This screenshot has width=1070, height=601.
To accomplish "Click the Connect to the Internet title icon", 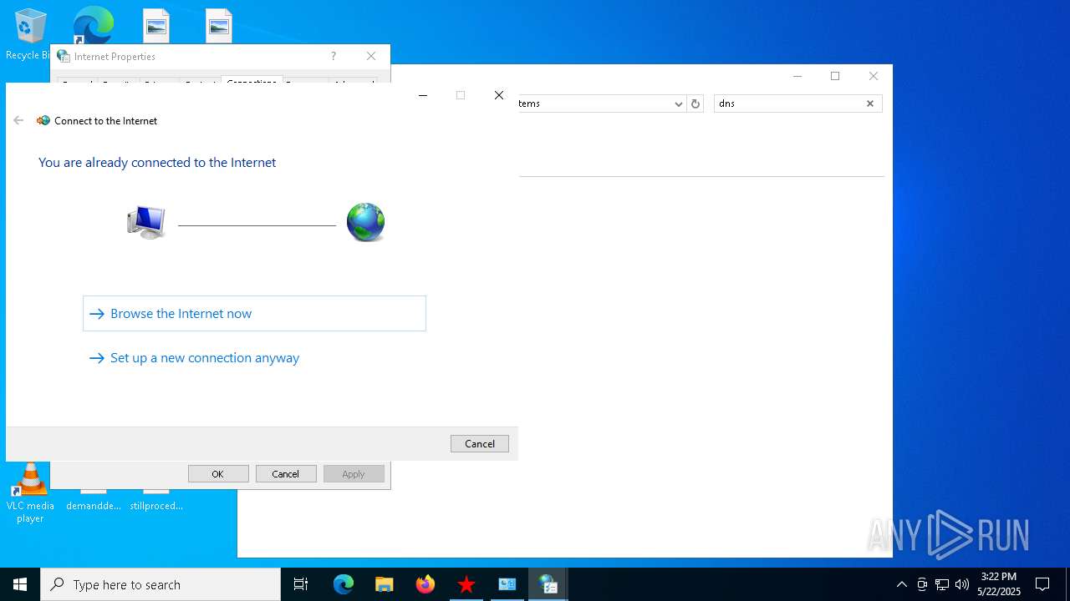I will (43, 120).
